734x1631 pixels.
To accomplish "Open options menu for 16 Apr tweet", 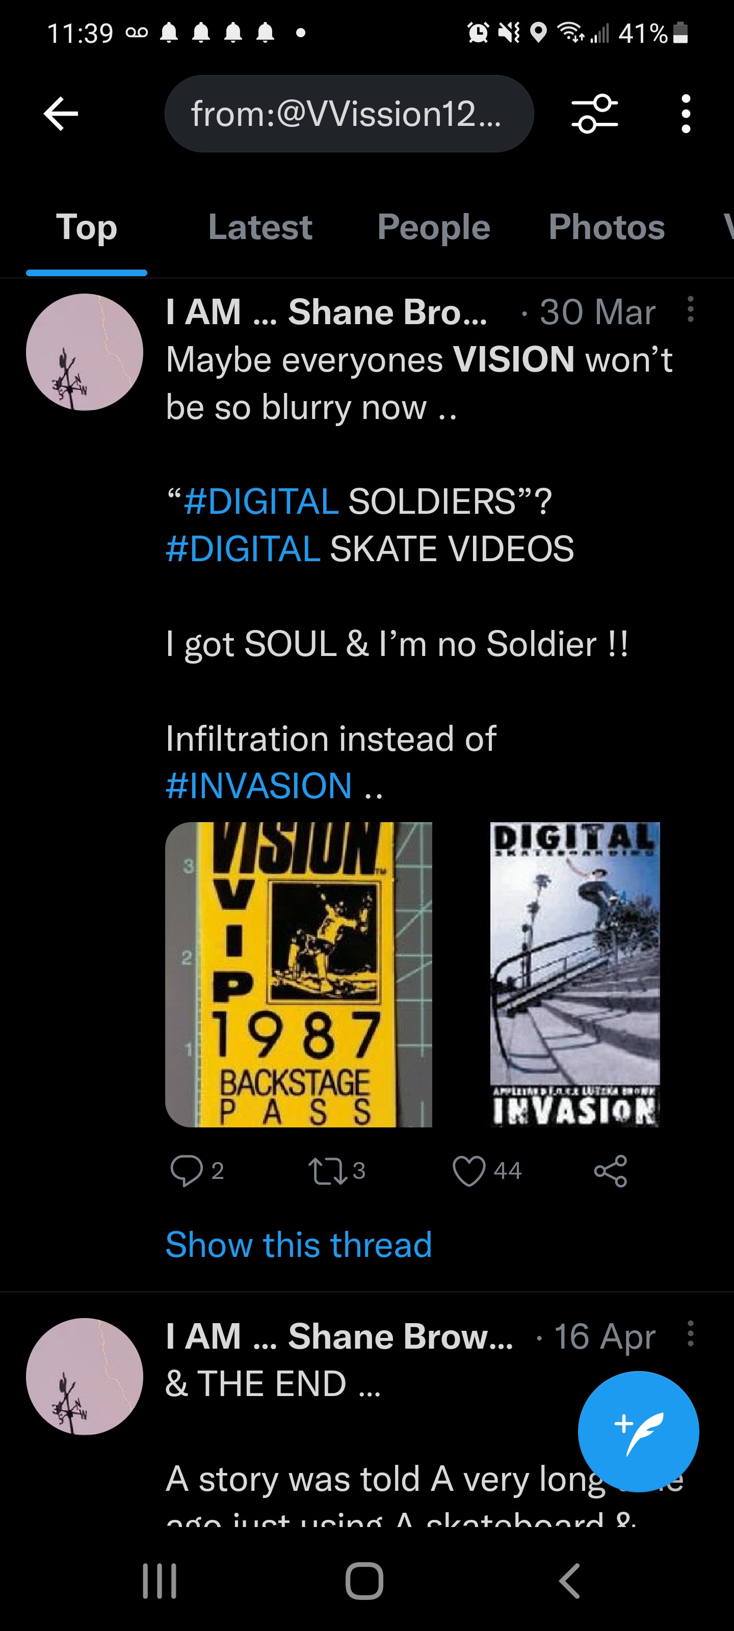I will (690, 1334).
